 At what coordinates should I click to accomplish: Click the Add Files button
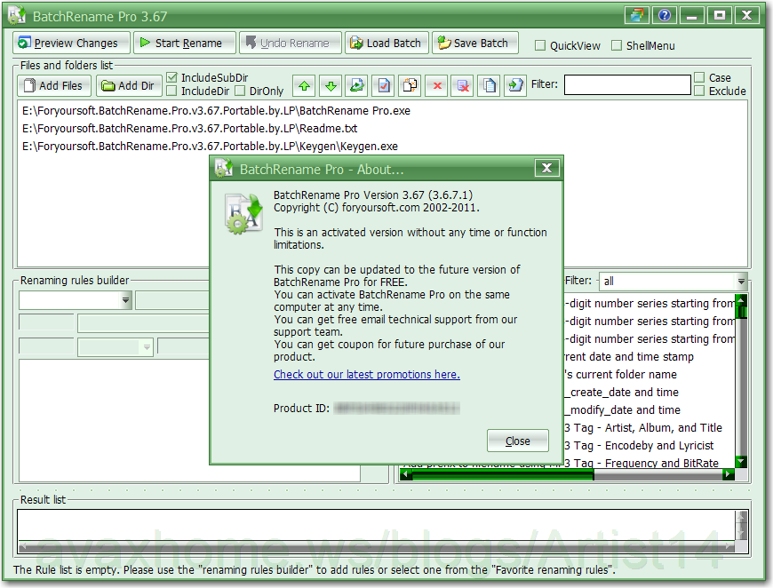pos(55,86)
